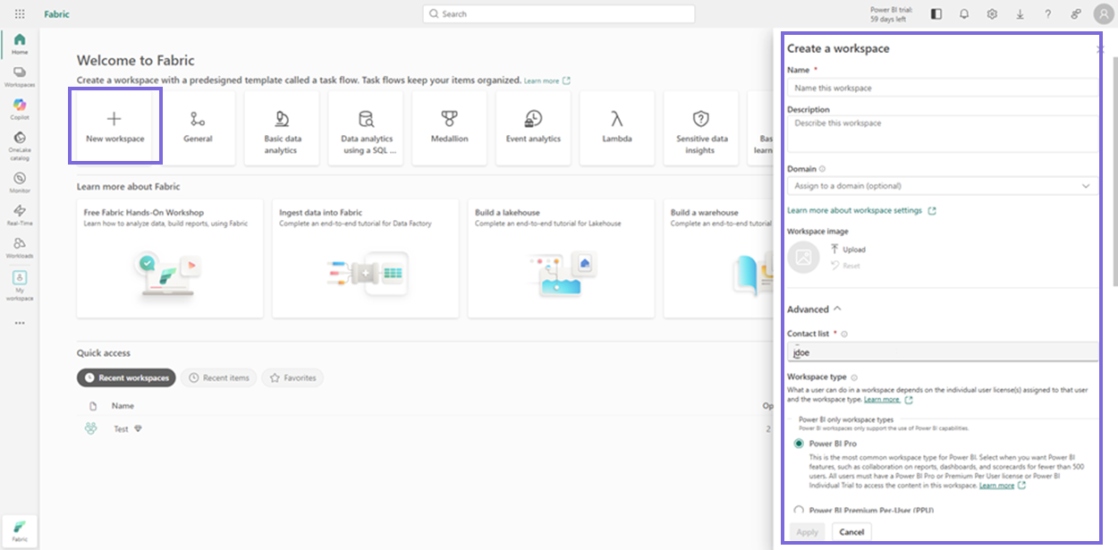Viewport: 1118px width, 550px height.
Task: Open the Domain assignment dropdown
Action: 942,185
